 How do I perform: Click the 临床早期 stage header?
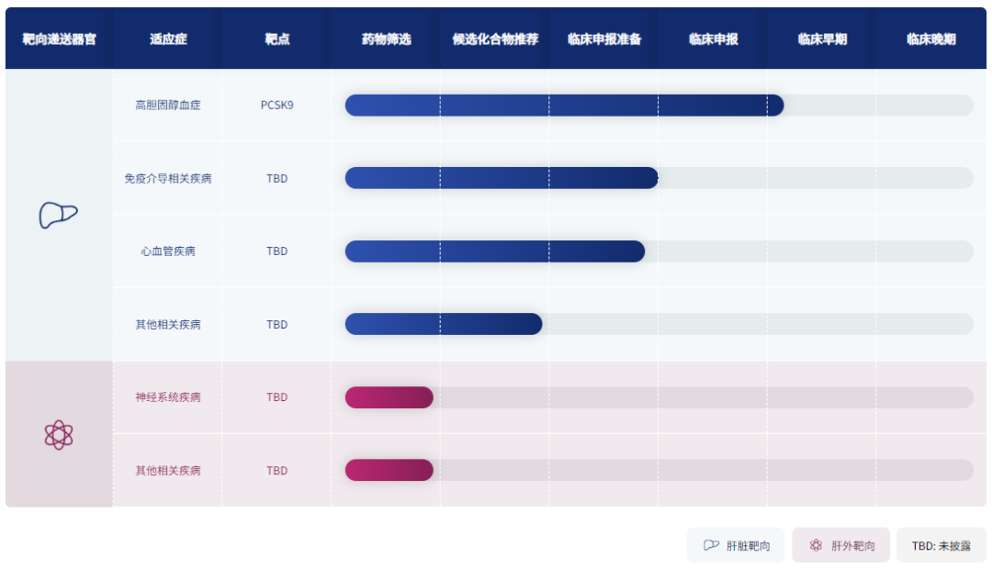coord(822,39)
